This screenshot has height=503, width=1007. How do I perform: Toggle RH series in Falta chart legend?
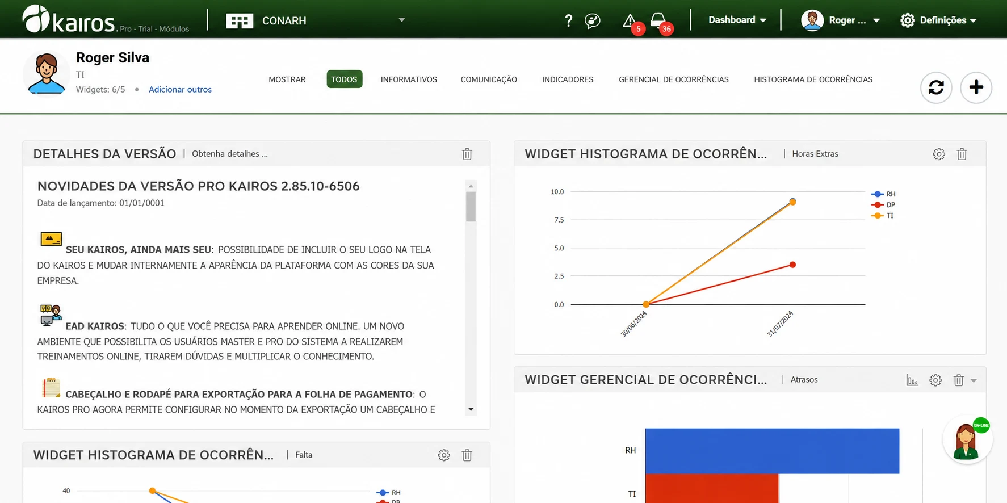[389, 493]
